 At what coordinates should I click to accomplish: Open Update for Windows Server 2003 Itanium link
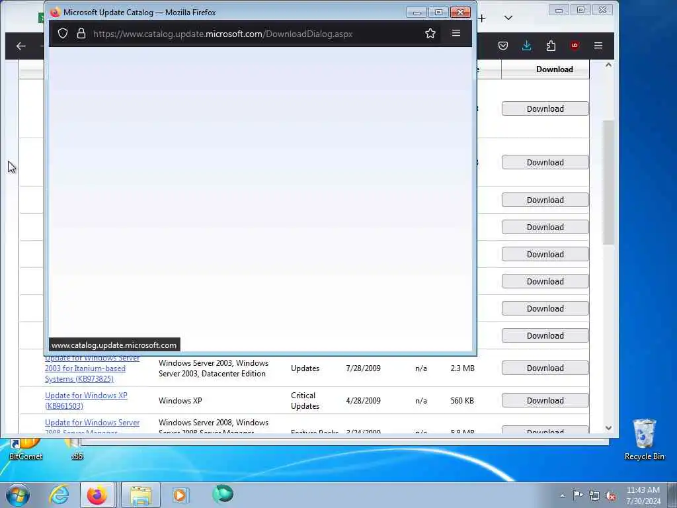[x=93, y=368]
